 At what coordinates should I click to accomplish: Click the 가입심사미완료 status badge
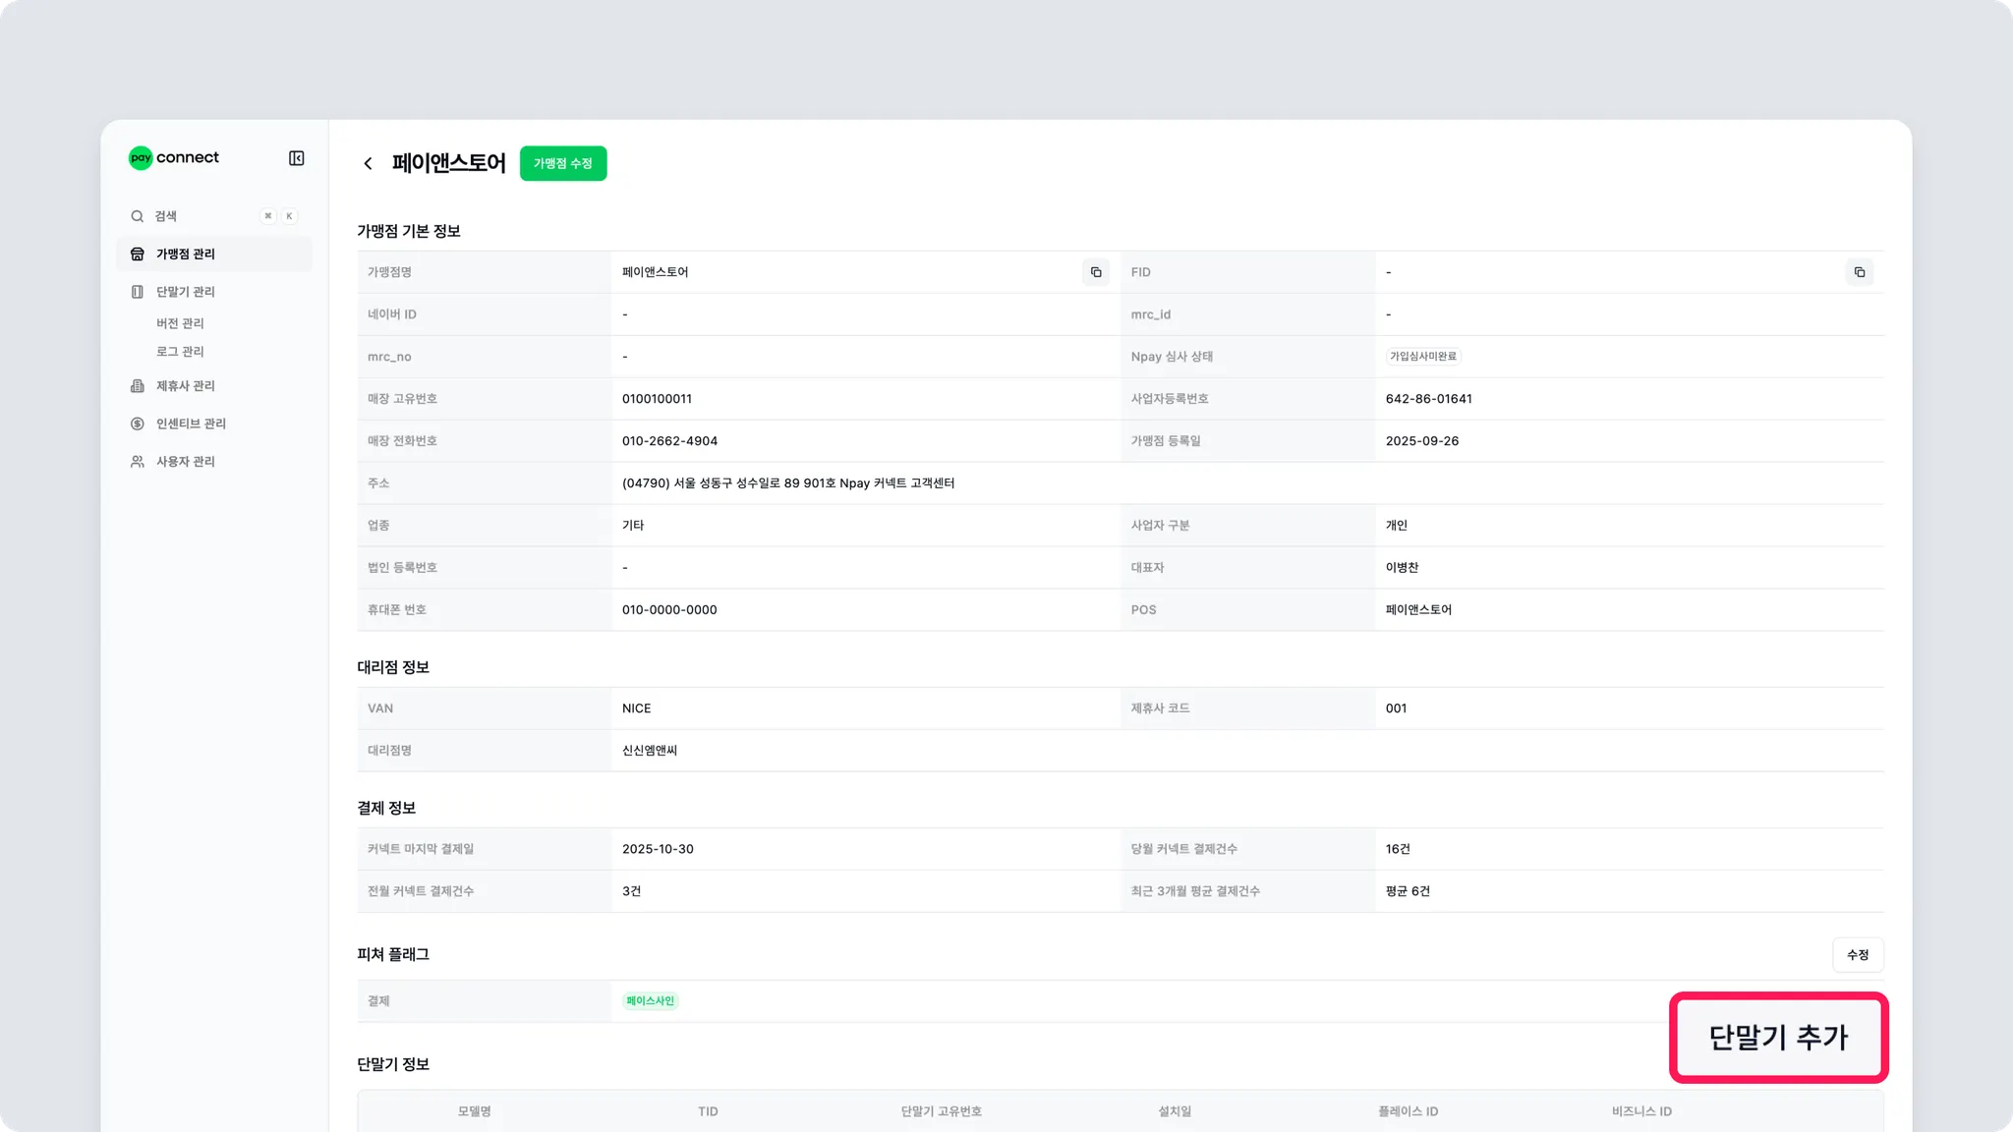coord(1422,357)
